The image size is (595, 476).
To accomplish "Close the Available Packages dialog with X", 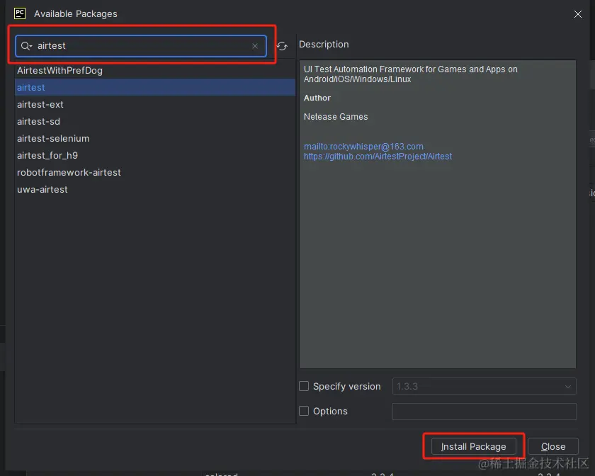I will click(x=577, y=14).
